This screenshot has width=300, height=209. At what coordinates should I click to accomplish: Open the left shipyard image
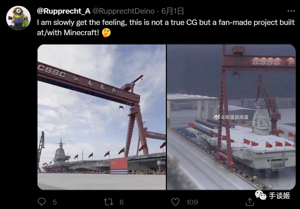click(102, 117)
